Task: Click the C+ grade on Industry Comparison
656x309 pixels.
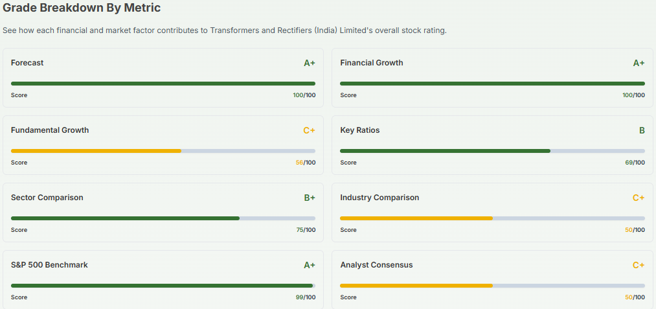Action: 639,198
